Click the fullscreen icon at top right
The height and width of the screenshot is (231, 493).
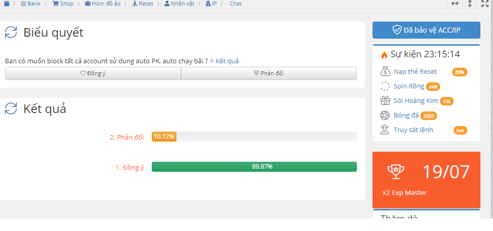(484, 4)
